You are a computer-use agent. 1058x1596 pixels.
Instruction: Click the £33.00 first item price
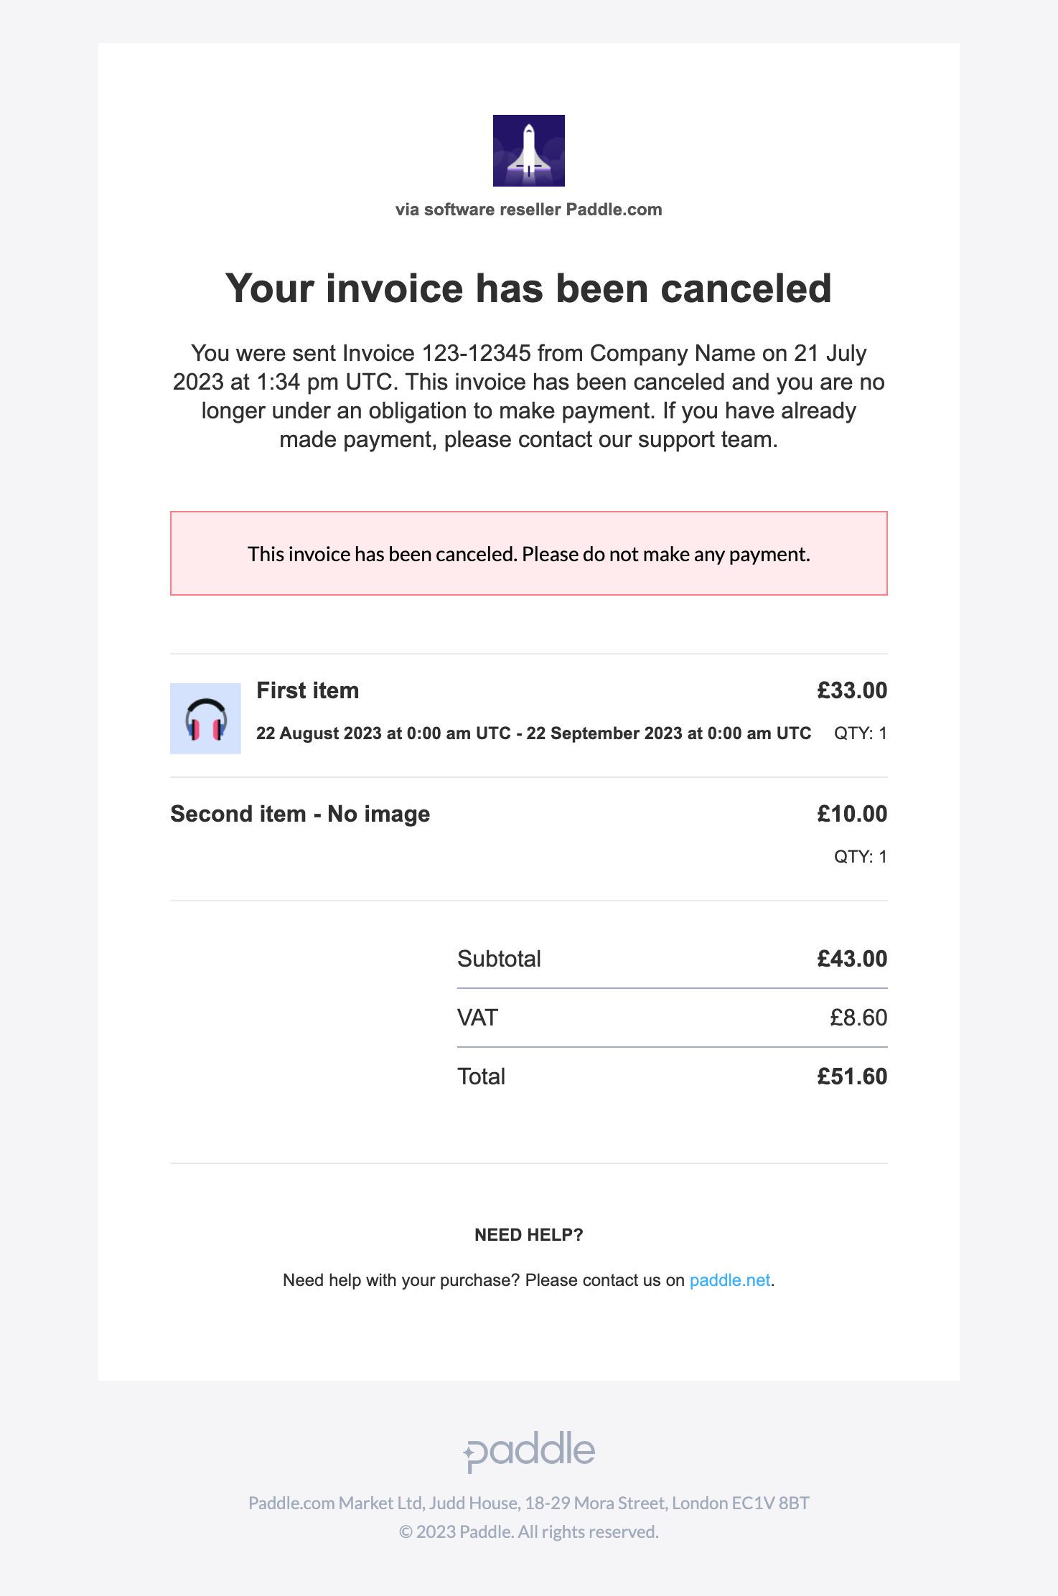[x=852, y=690]
